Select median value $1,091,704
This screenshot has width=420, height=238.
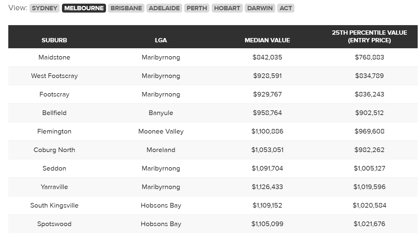[x=267, y=168]
